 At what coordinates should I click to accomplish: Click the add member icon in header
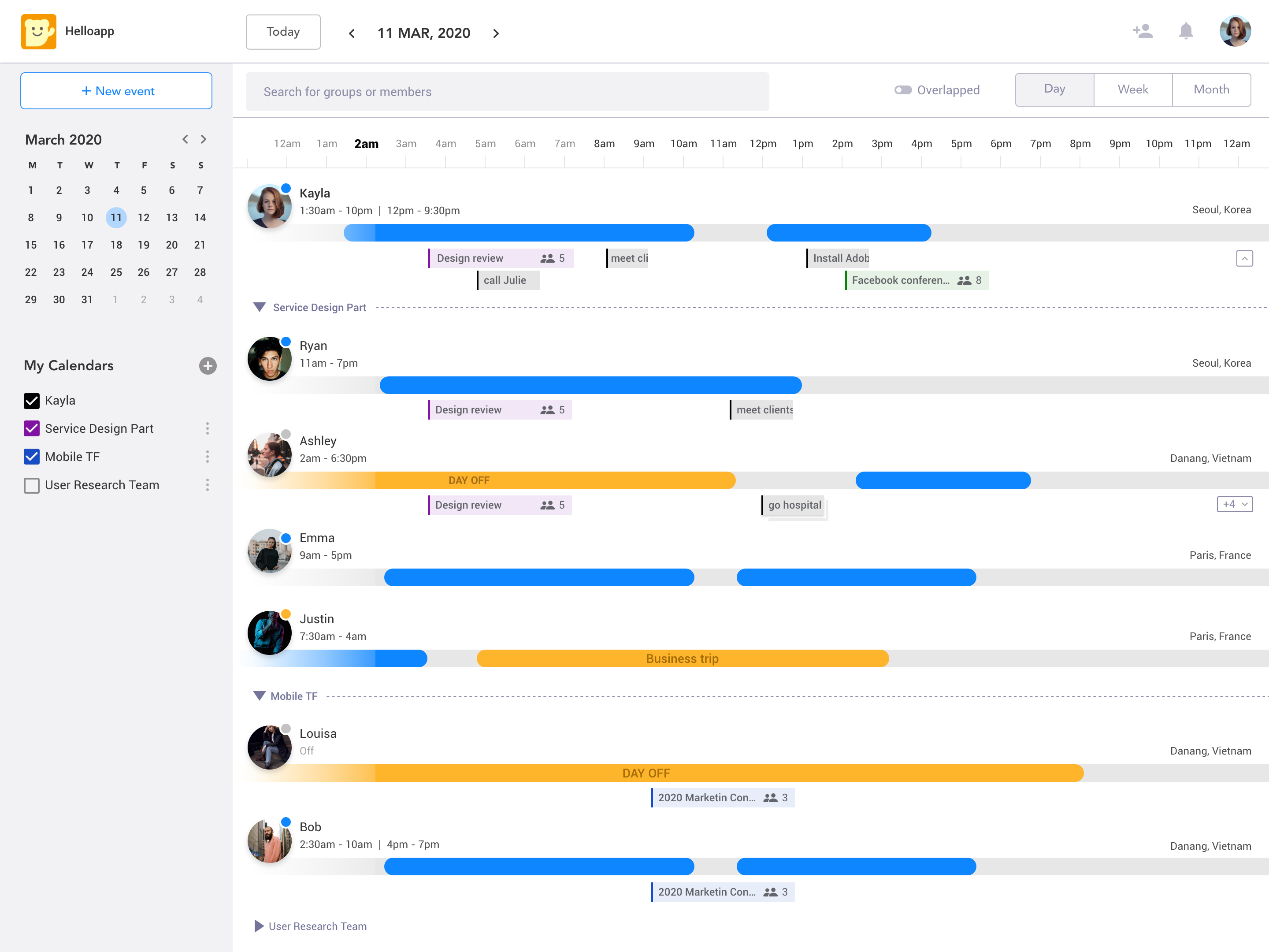coord(1142,31)
